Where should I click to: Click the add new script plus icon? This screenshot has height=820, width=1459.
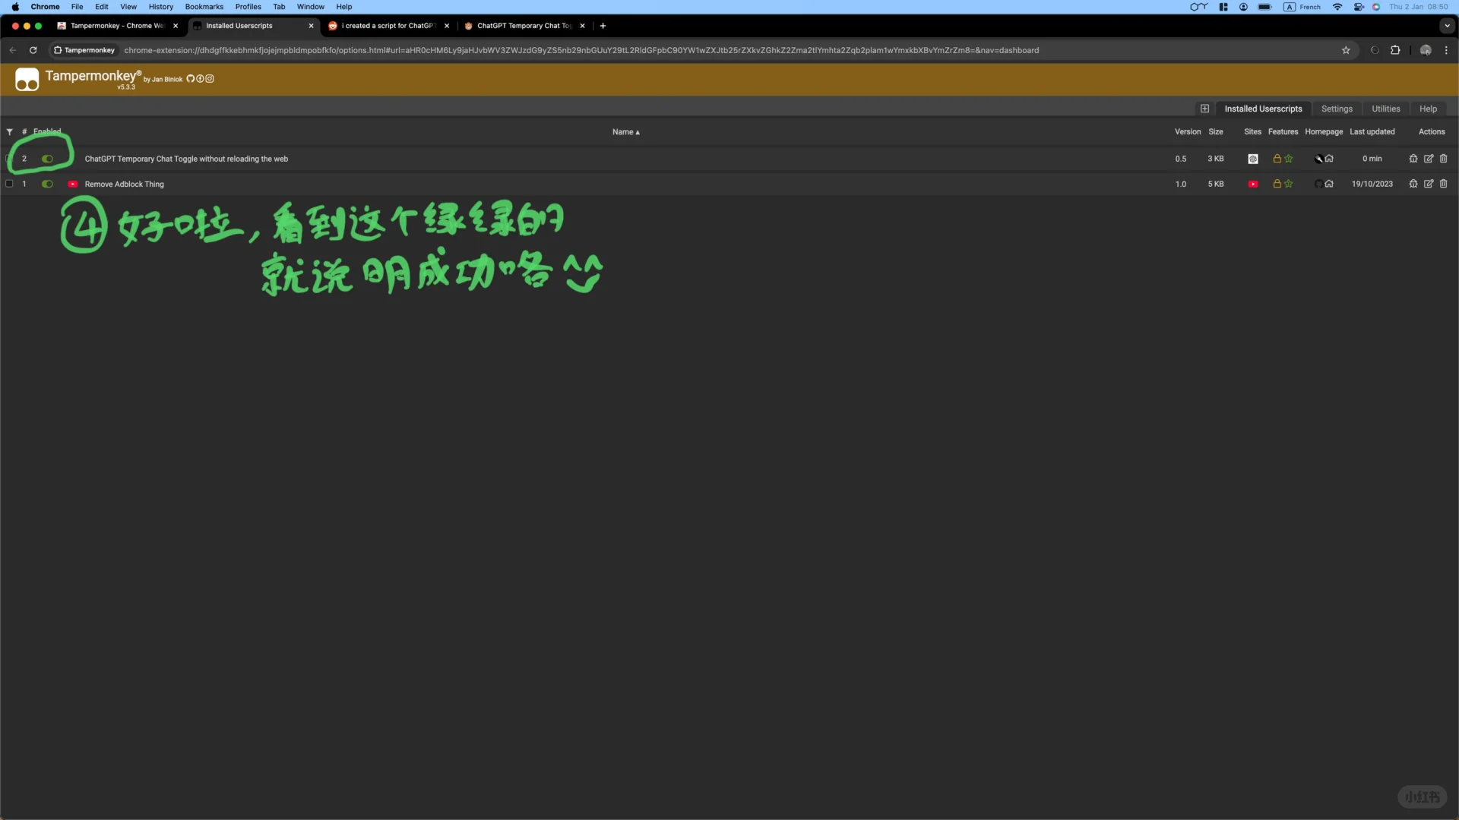coord(1204,109)
